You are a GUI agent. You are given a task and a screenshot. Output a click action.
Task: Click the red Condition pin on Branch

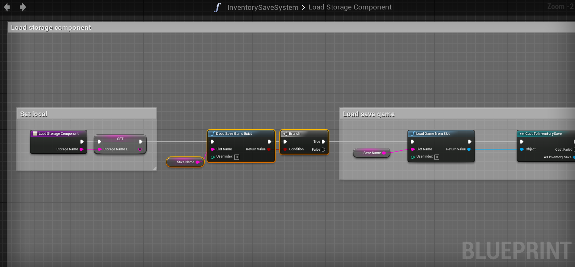tap(285, 149)
